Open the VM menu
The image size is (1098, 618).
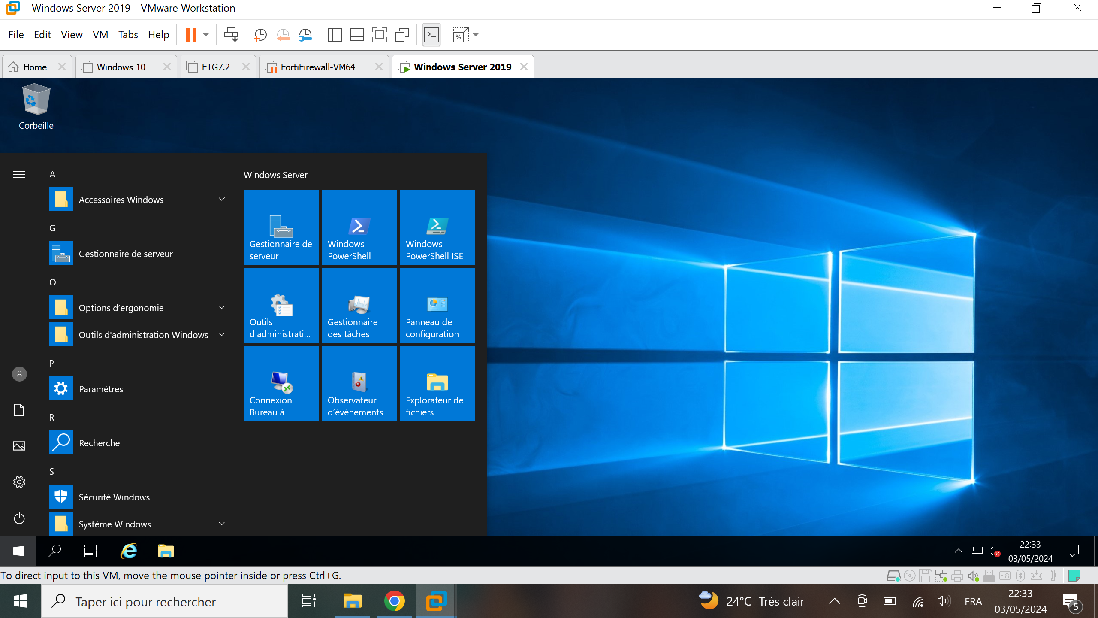coord(100,35)
